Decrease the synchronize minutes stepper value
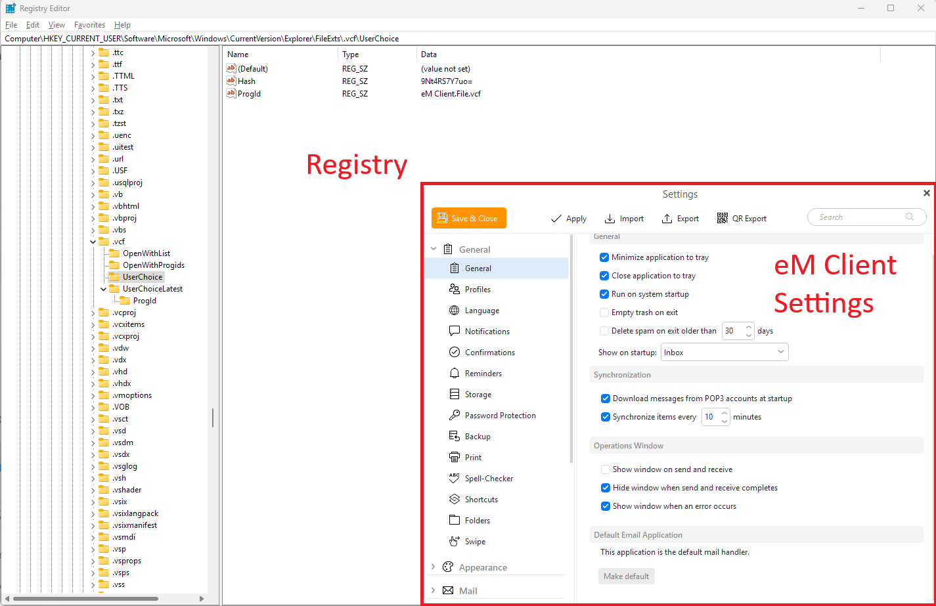The image size is (936, 606). 724,422
